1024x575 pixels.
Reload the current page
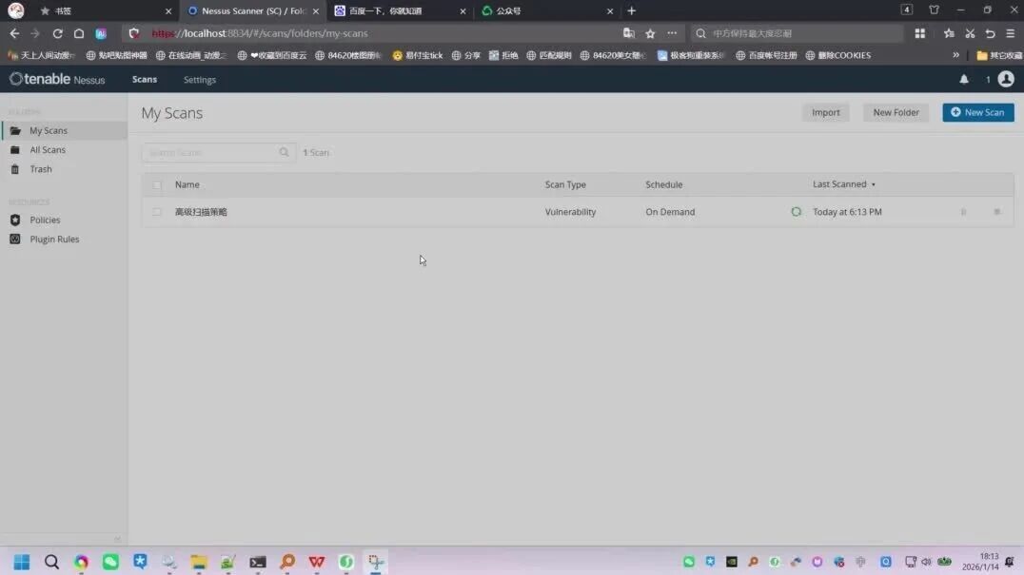pos(57,33)
